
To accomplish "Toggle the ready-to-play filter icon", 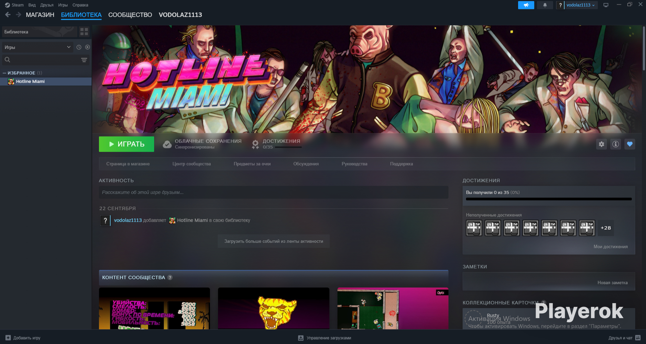I will tap(88, 47).
